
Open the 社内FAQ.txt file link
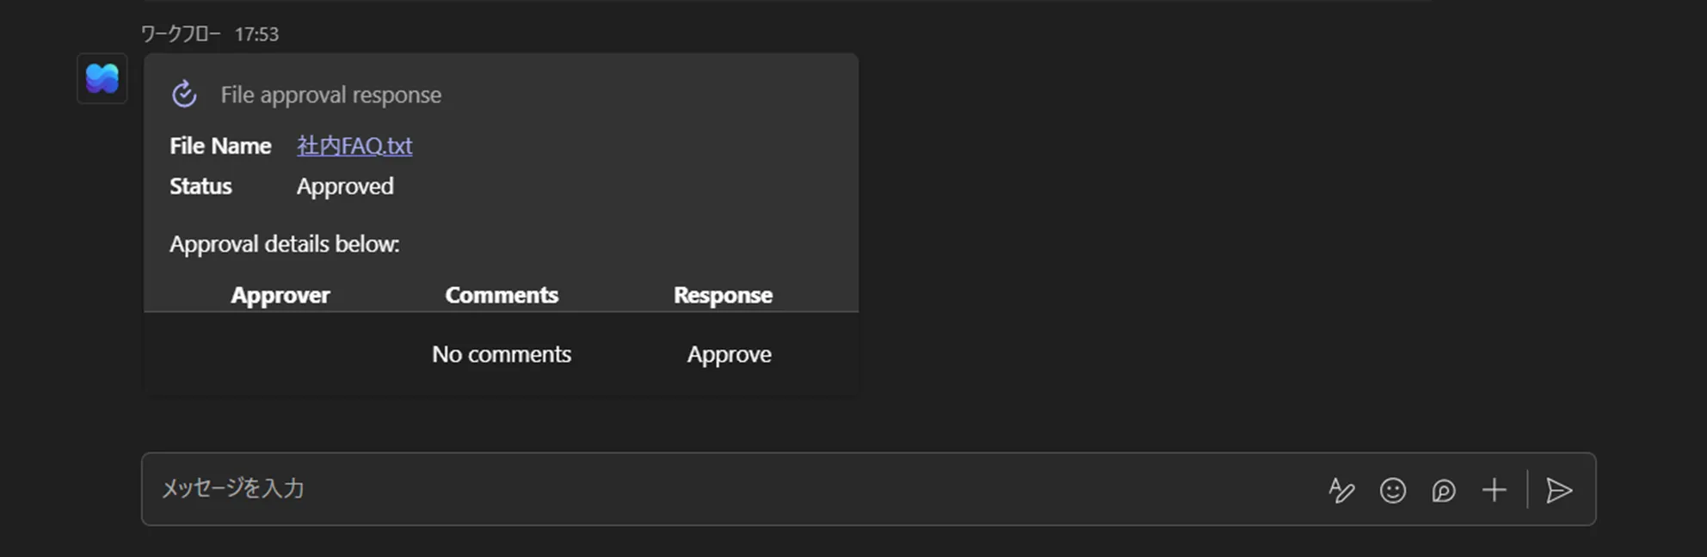pos(354,145)
